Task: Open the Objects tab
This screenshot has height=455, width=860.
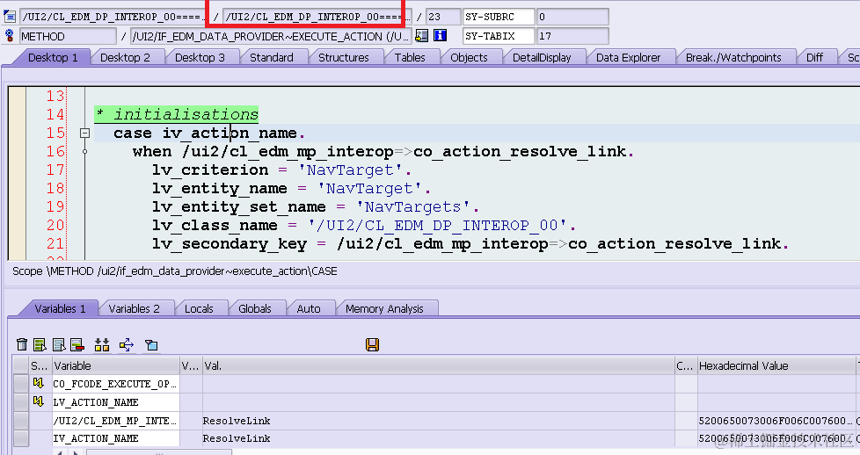Action: (469, 58)
